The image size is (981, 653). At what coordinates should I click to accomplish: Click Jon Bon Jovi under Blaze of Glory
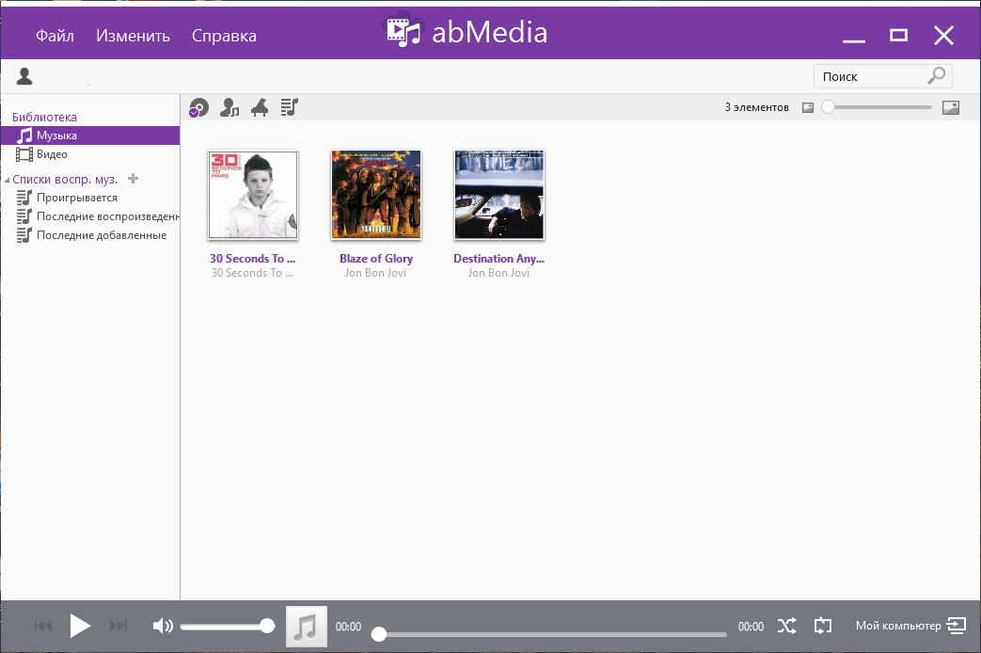coord(375,273)
